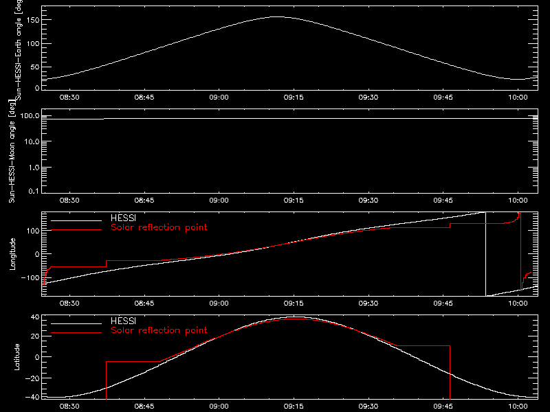Click 09:15 label under Earth angle plot
This screenshot has width=550, height=412.
294,97
